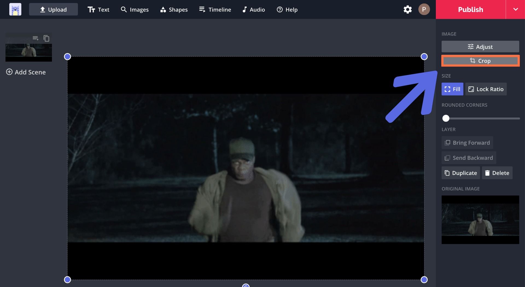Click Add Scene
The height and width of the screenshot is (287, 525).
tap(26, 72)
